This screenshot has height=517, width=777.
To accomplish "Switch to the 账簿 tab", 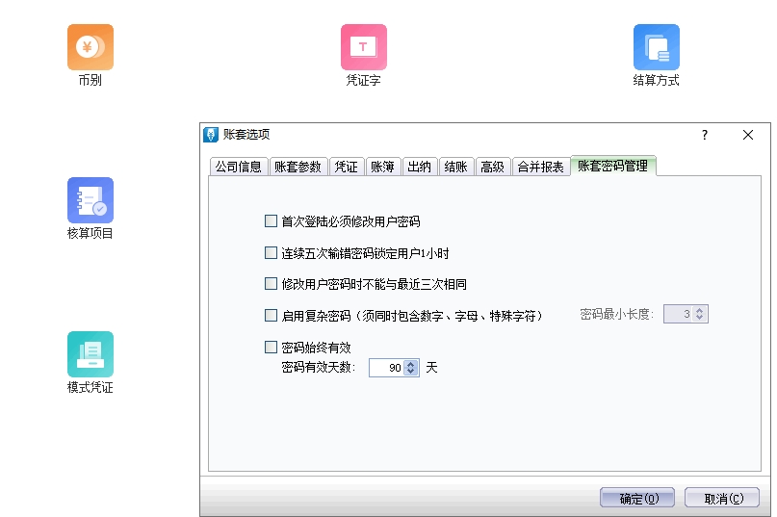I will (382, 167).
